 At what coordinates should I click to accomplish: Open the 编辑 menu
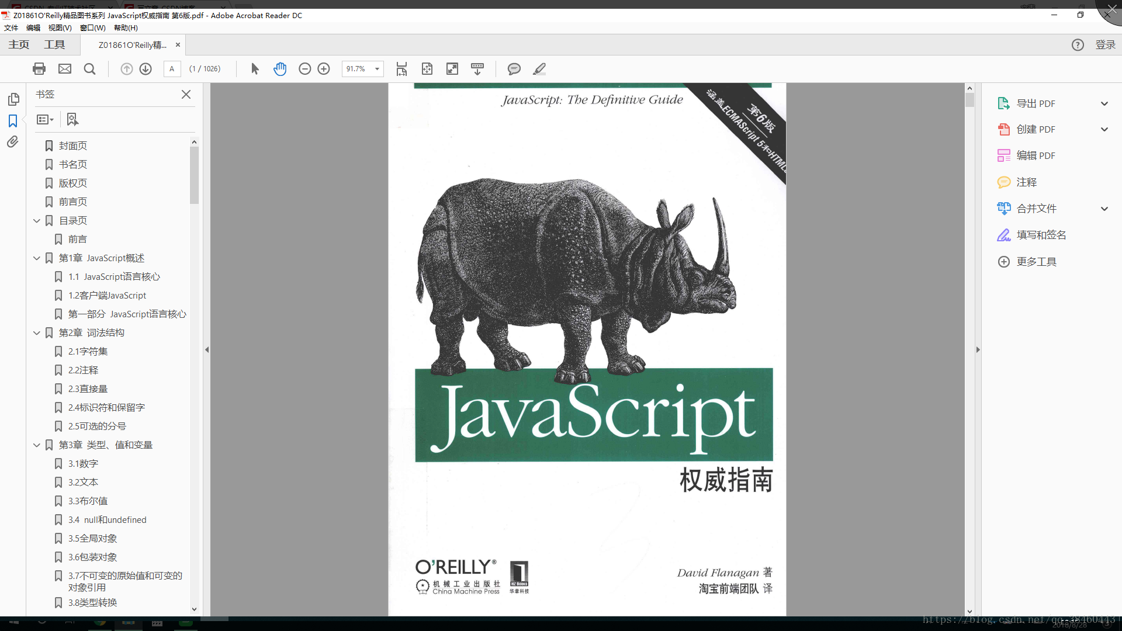33,27
